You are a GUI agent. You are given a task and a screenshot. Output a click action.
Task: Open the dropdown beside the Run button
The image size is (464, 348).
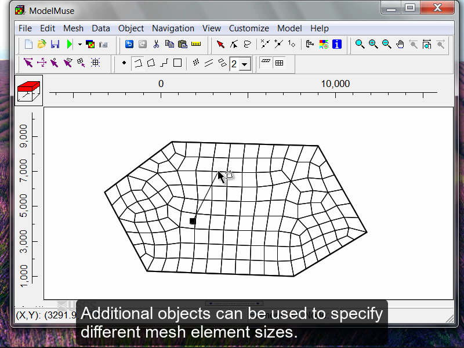coord(79,43)
